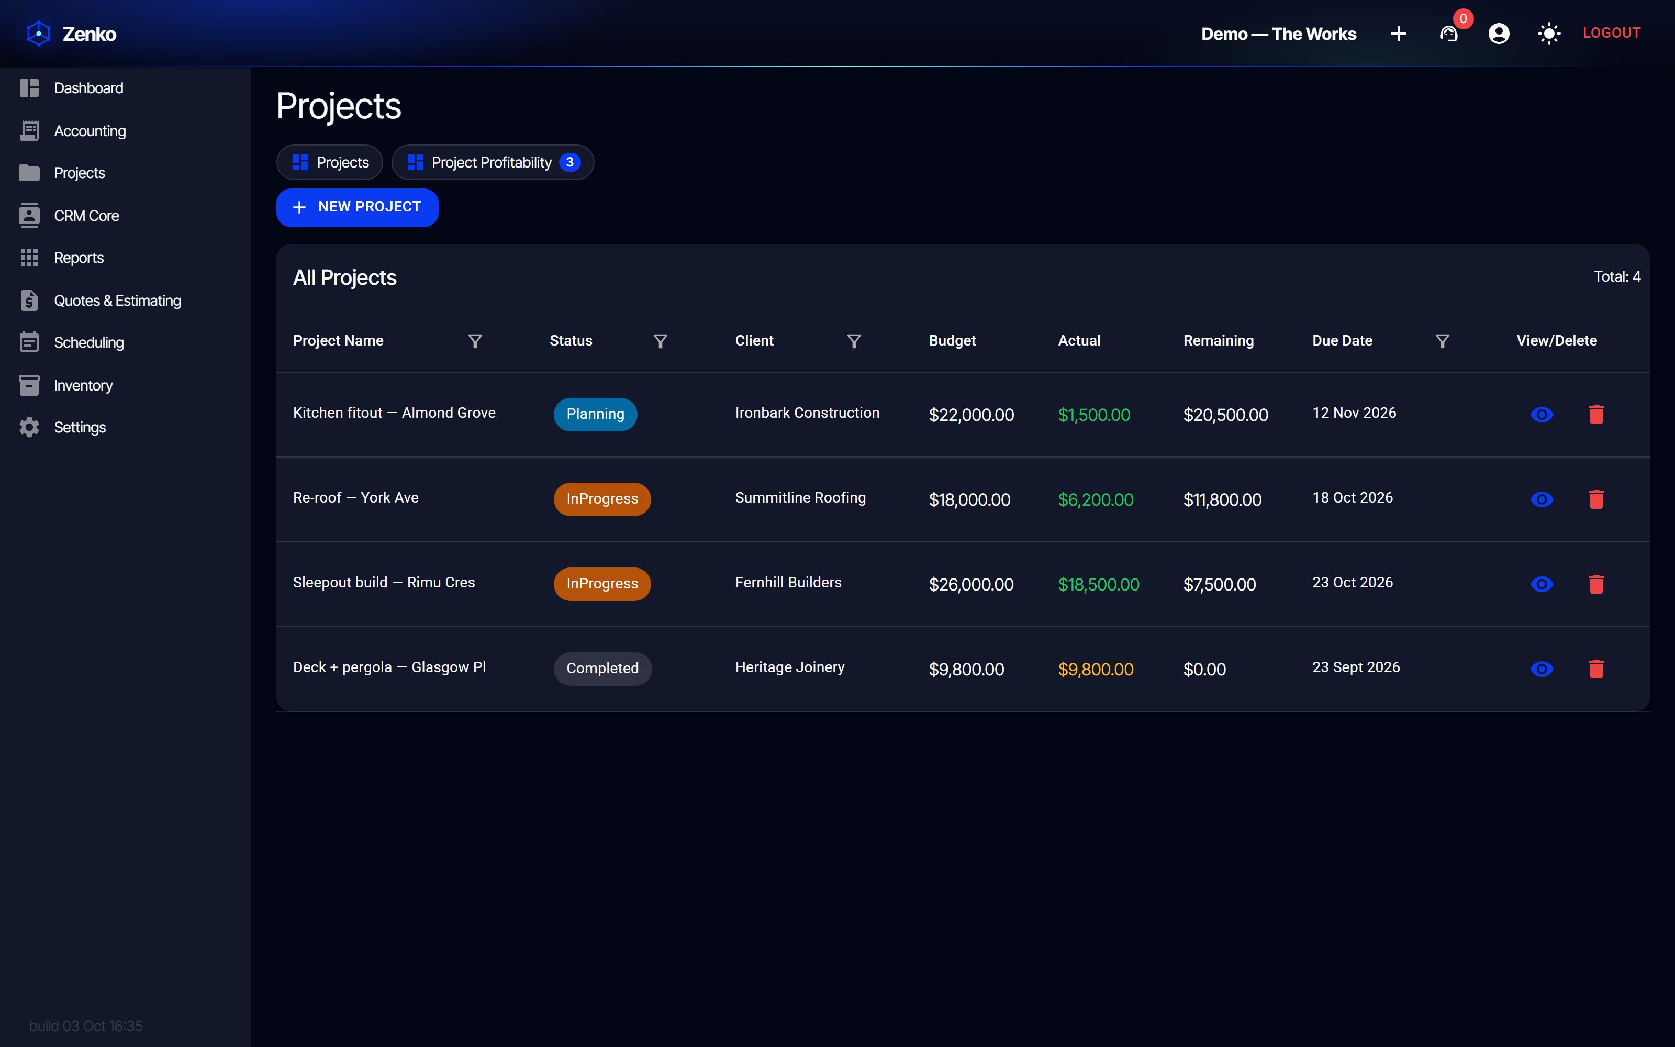Viewport: 1675px width, 1047px height.
Task: View Kitchen fitout — Almond Grove project
Action: [1542, 414]
